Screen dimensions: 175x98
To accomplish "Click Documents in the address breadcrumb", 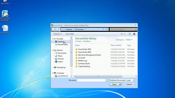I will (x=79, y=29).
